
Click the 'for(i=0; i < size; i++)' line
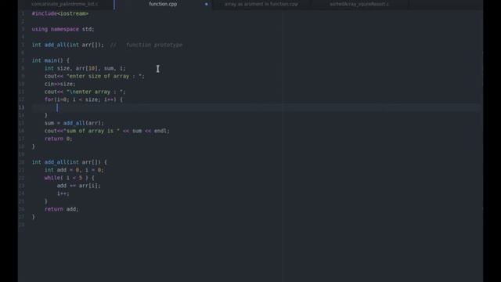84,99
